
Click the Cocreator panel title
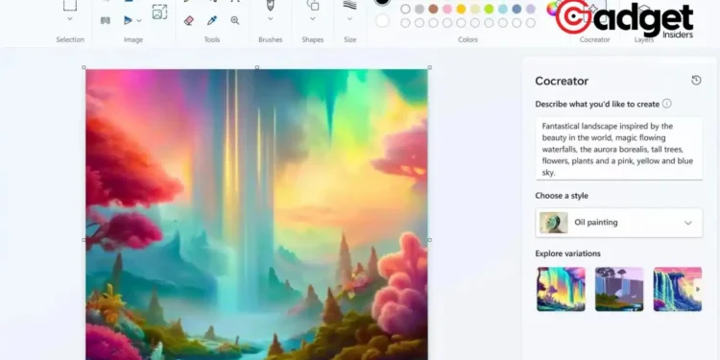click(x=562, y=82)
